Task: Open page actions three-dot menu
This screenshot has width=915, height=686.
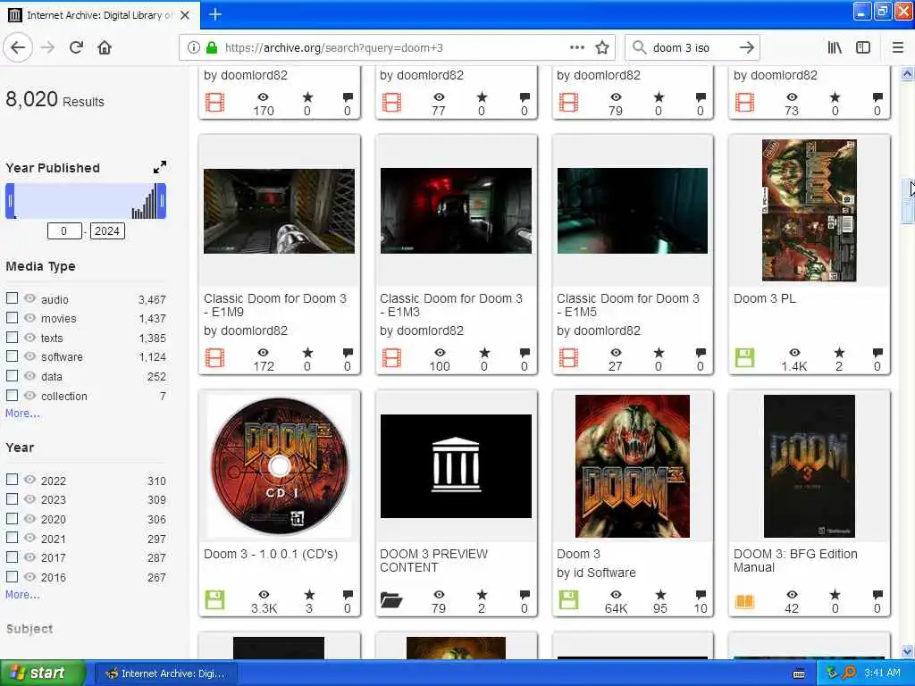Action: (576, 47)
